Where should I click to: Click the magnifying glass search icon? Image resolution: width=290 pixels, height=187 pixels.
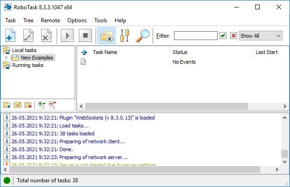pyautogui.click(x=142, y=35)
